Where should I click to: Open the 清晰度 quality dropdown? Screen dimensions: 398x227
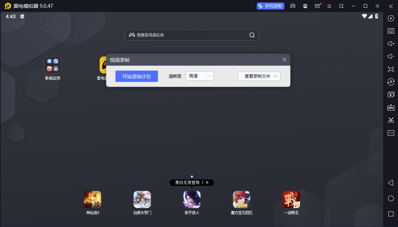click(199, 76)
